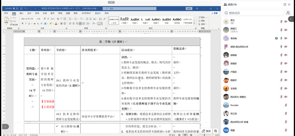Toggle the AutoSave (自动保存) switch
This screenshot has height=136, width=295.
click(x=16, y=8)
